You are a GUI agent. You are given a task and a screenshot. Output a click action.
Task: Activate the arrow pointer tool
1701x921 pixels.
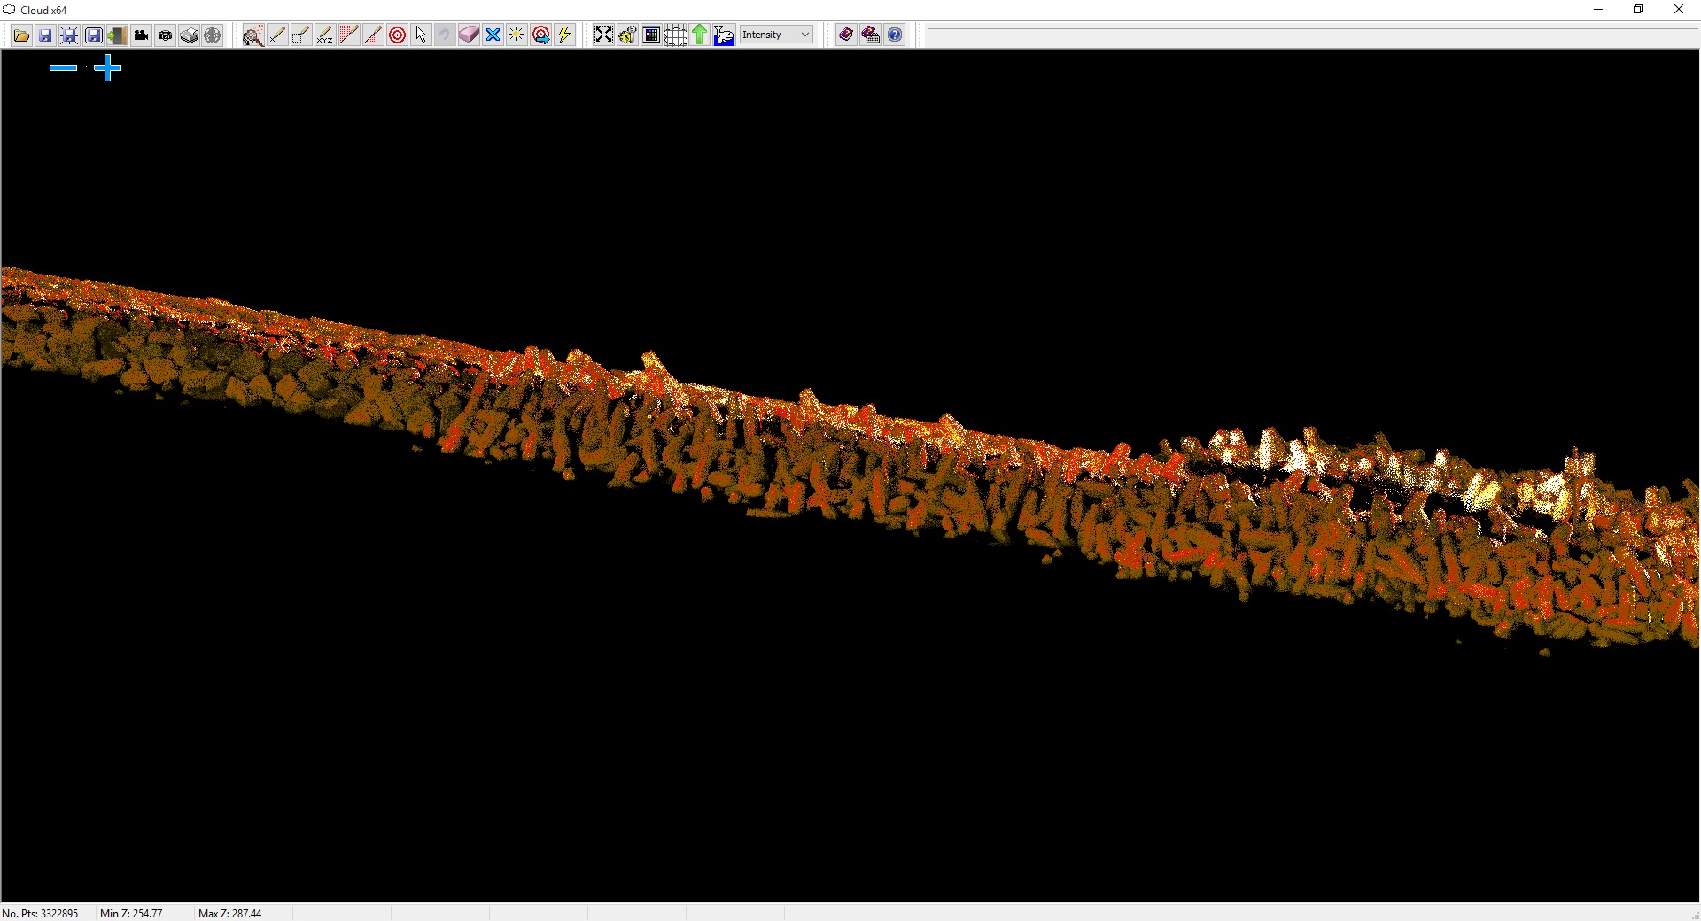coord(420,35)
